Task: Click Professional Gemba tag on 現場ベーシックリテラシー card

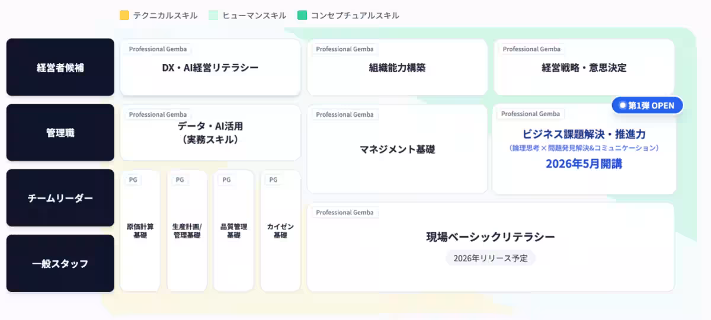Action: (x=345, y=212)
